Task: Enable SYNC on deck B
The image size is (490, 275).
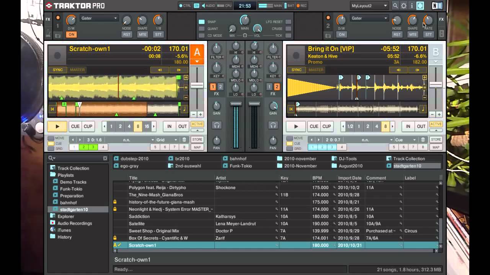Action: [297, 70]
